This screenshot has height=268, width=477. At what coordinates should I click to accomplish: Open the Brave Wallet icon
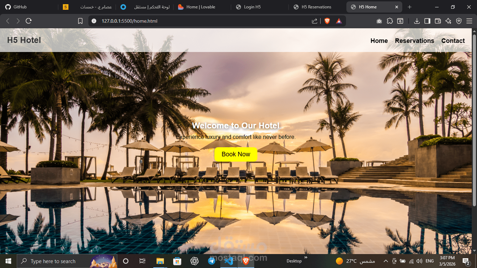pos(438,21)
